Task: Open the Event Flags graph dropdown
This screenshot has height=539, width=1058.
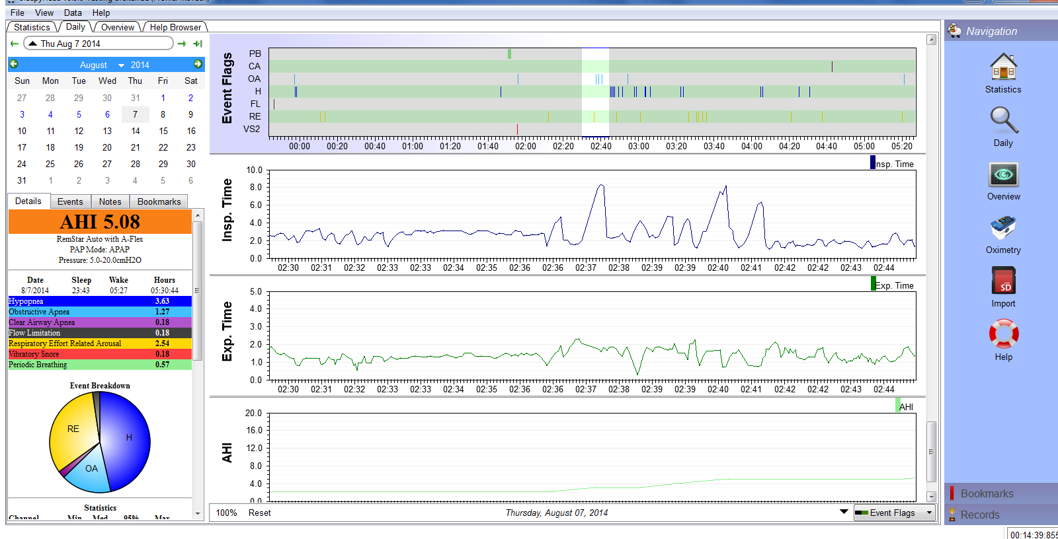Action: coord(895,513)
